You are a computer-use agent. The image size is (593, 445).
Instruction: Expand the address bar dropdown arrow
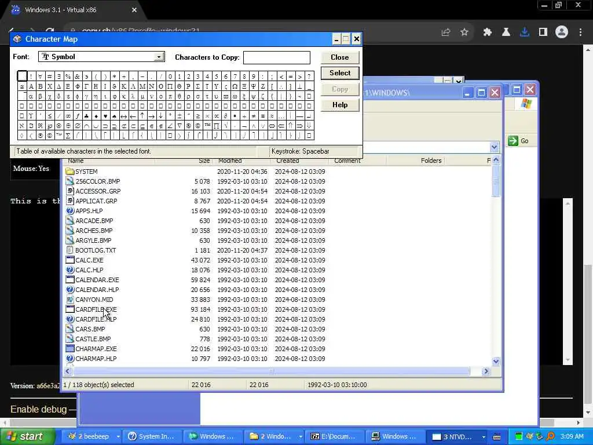(494, 147)
